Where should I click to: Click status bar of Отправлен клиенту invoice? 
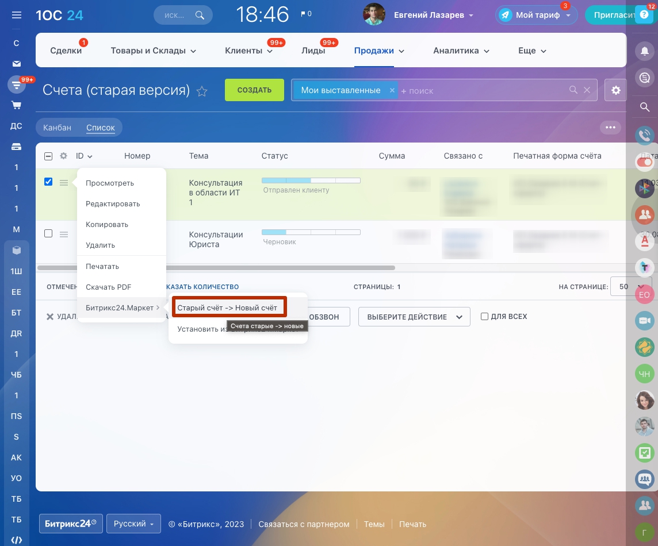311,180
